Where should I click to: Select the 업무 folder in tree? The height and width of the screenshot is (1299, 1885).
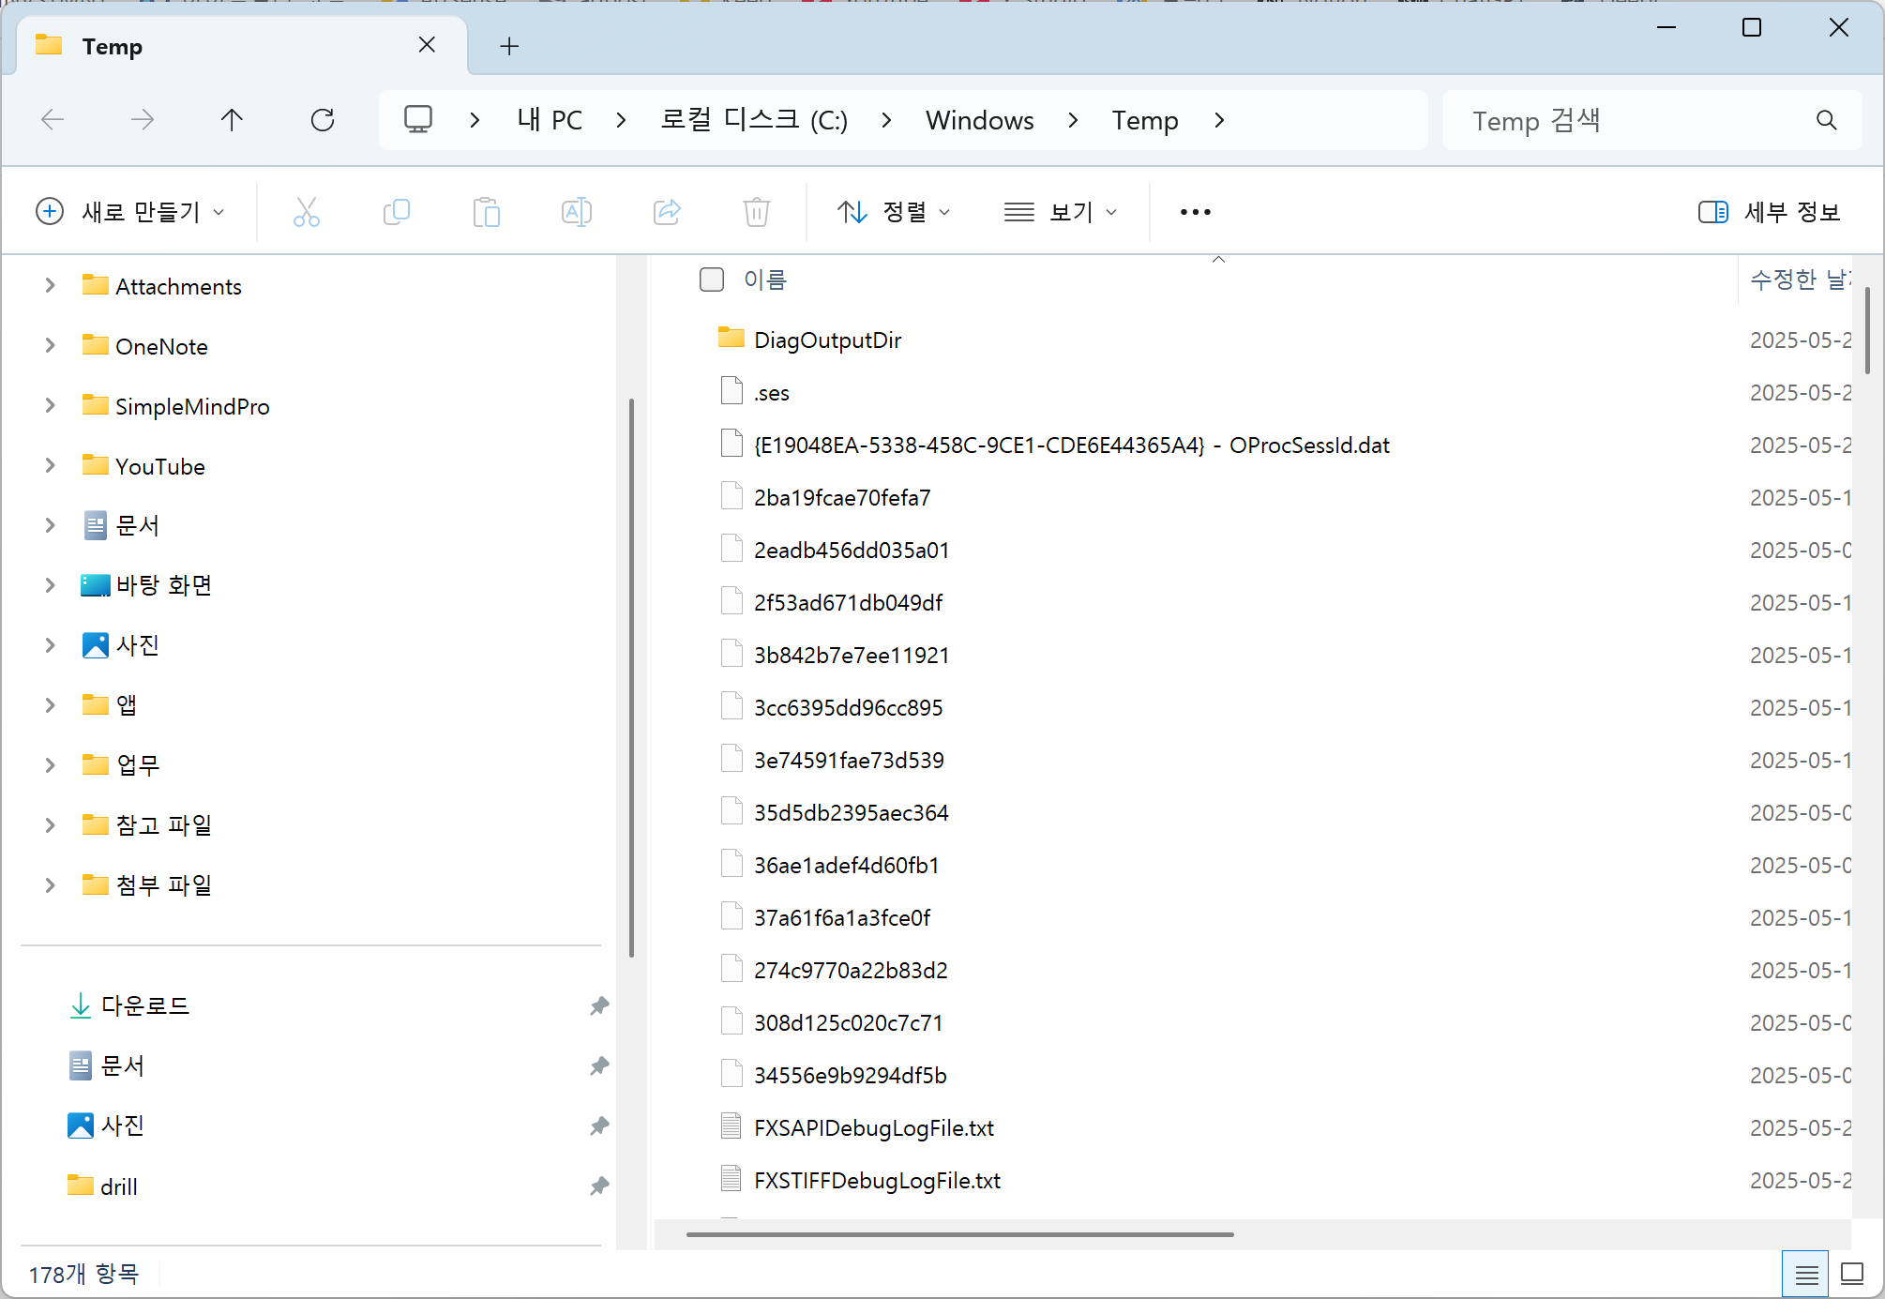click(137, 765)
